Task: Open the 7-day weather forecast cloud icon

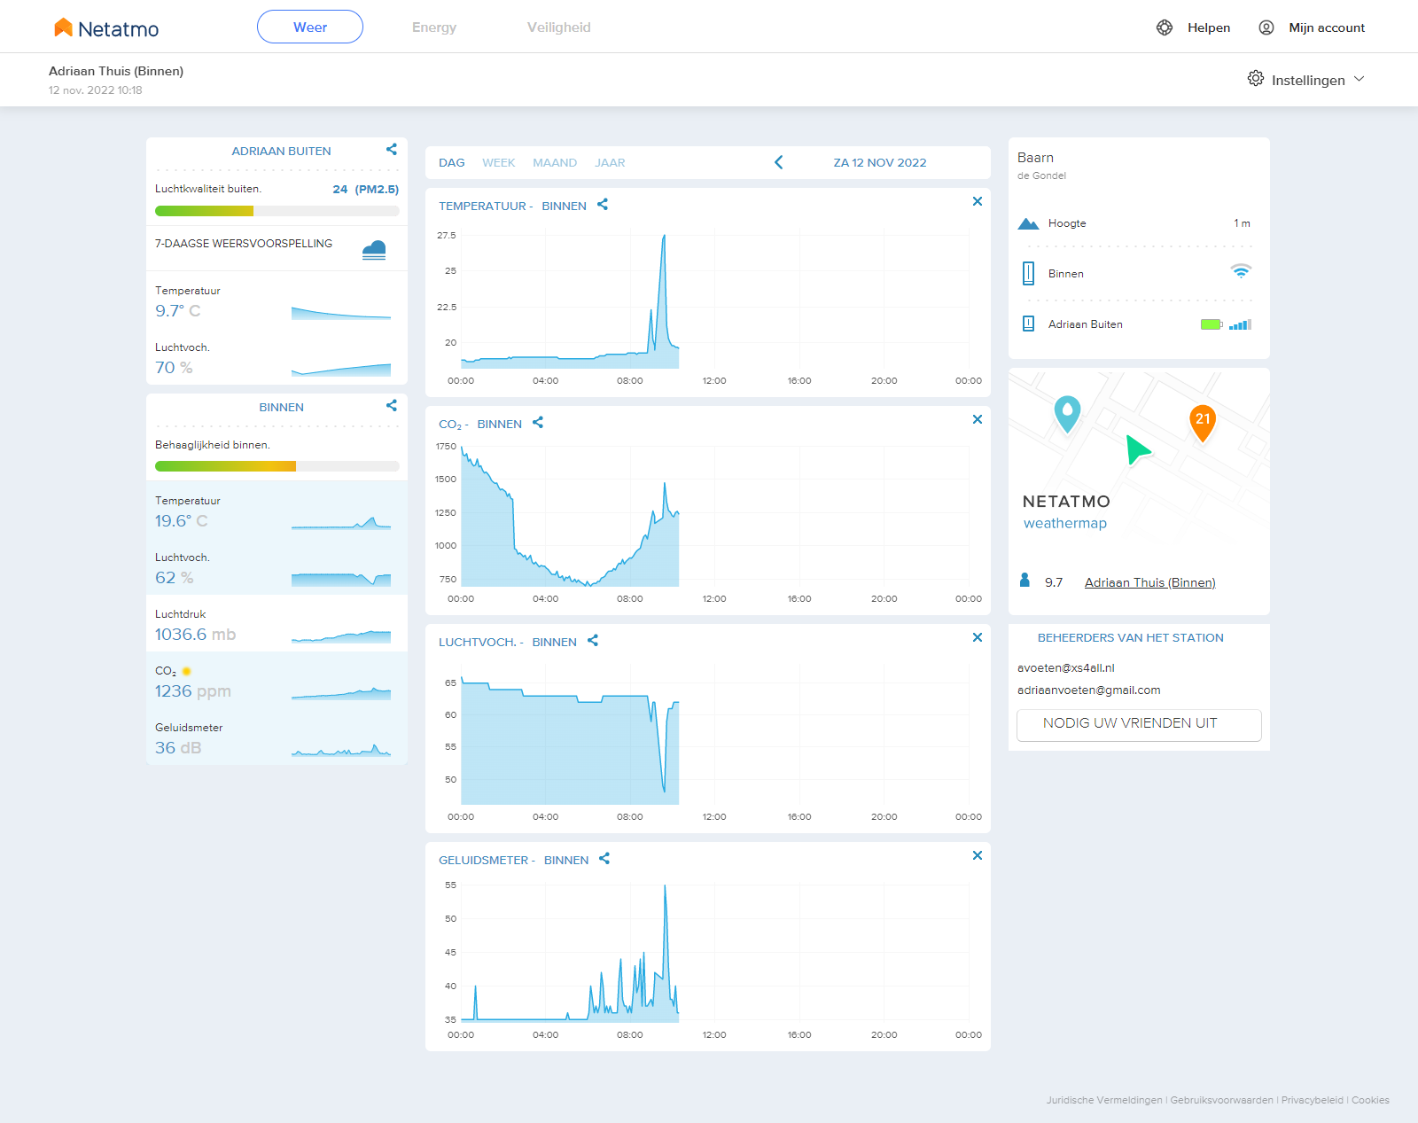Action: [374, 249]
